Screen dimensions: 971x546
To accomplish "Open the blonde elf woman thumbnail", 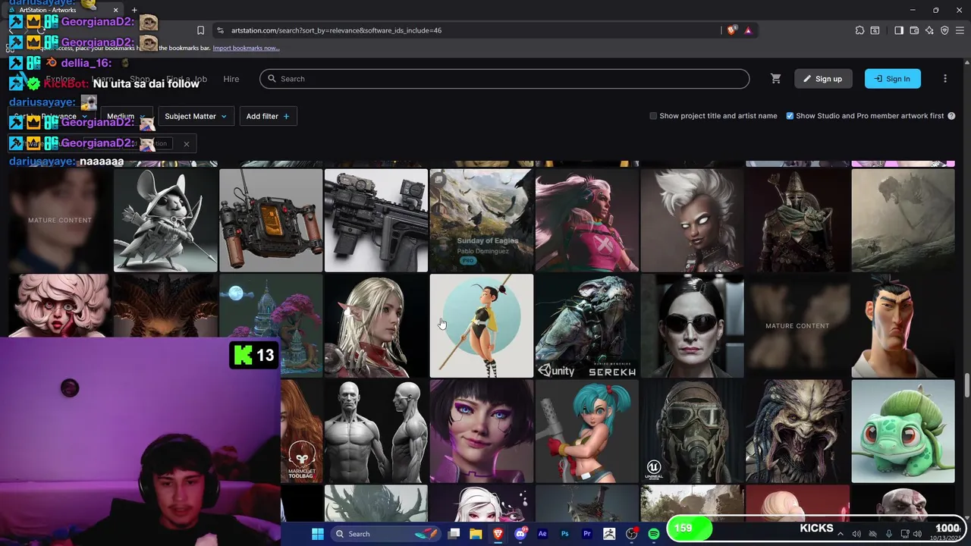I will 376,325.
